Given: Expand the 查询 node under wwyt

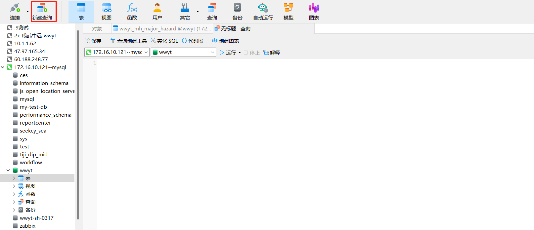Looking at the screenshot, I should coord(14,202).
